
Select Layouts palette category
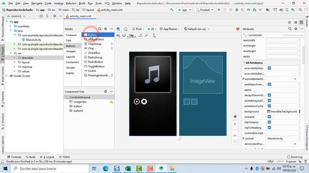[x=70, y=57]
